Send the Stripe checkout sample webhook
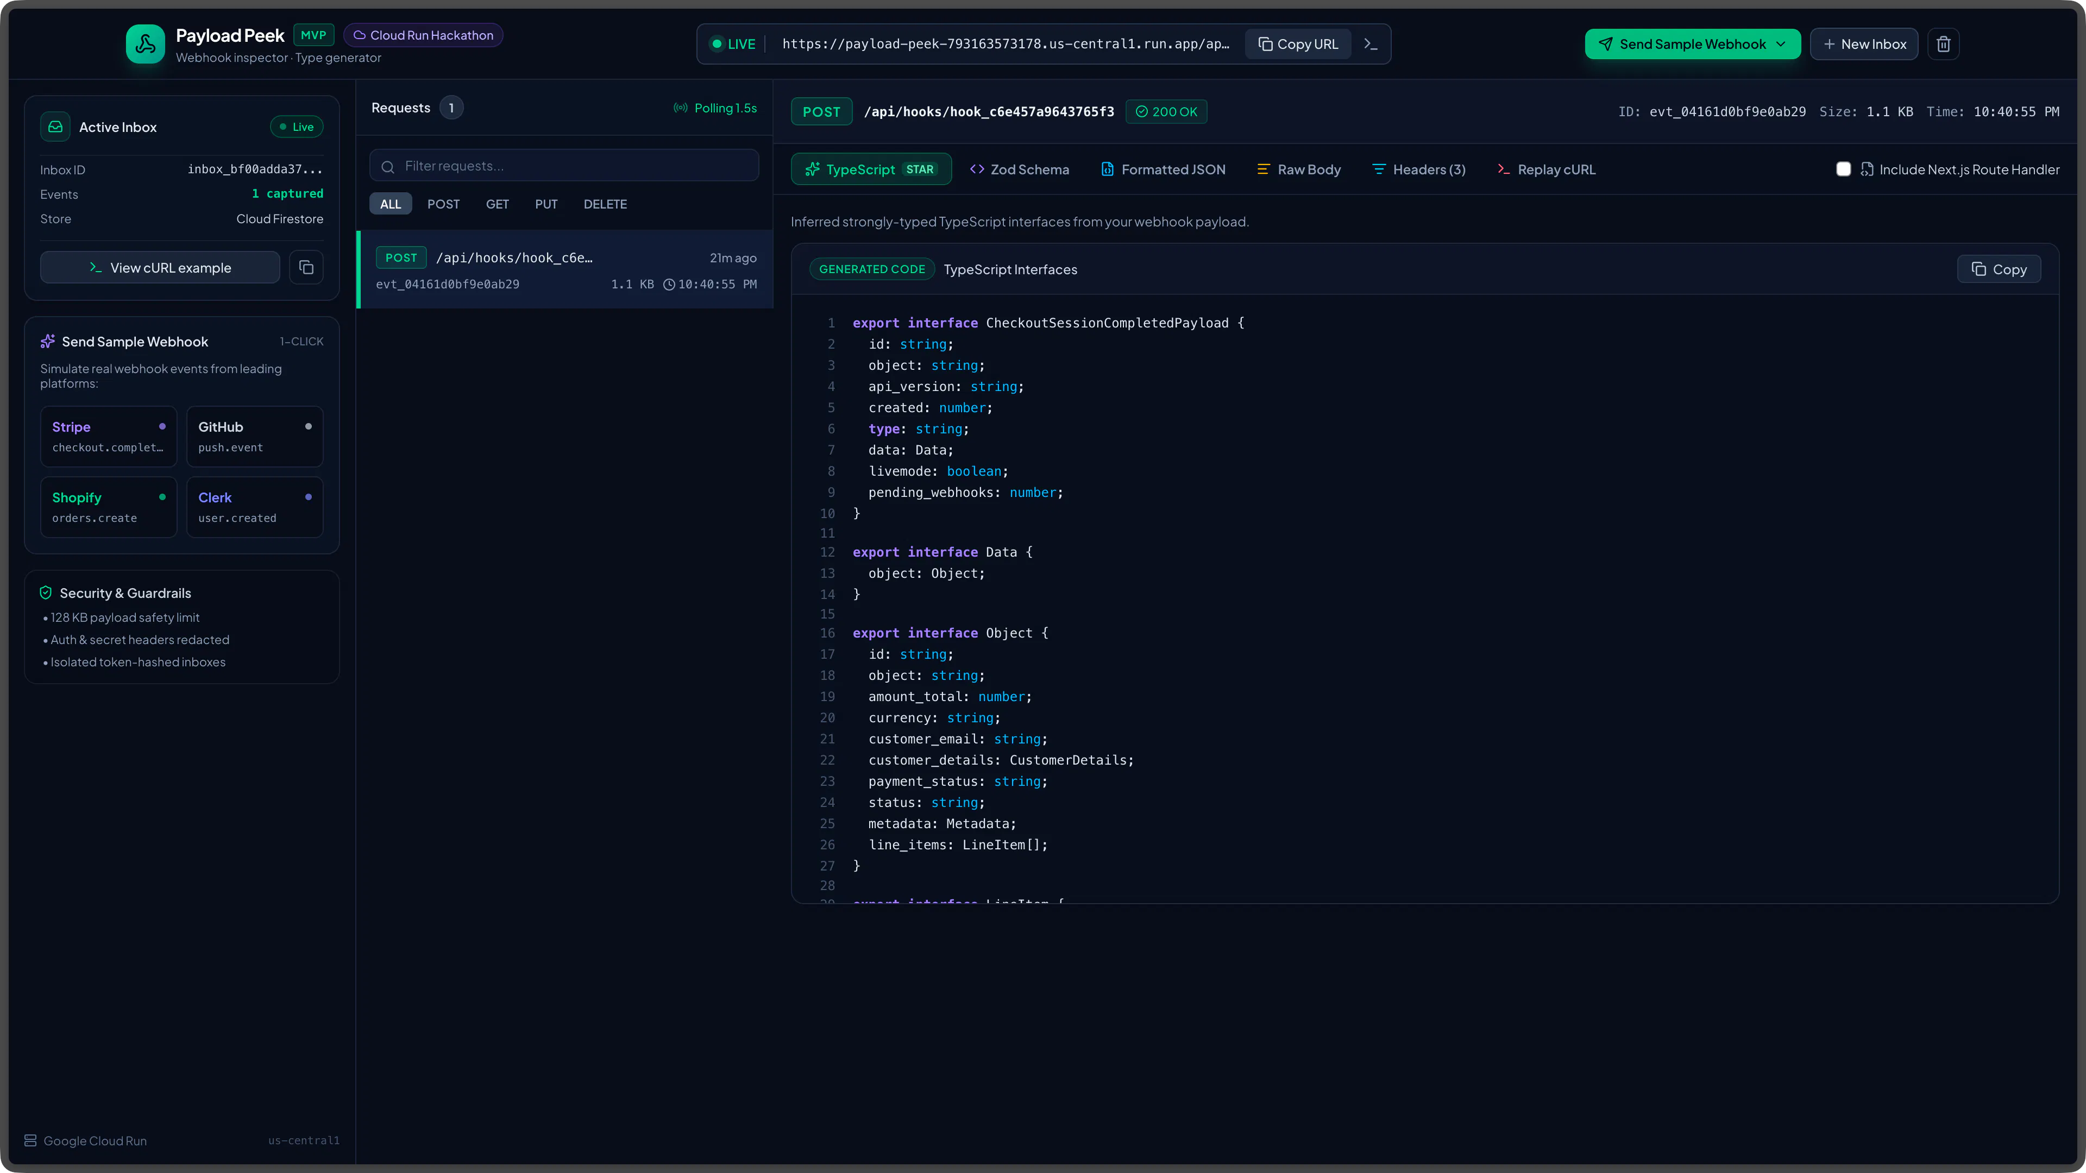2086x1173 pixels. coord(109,436)
